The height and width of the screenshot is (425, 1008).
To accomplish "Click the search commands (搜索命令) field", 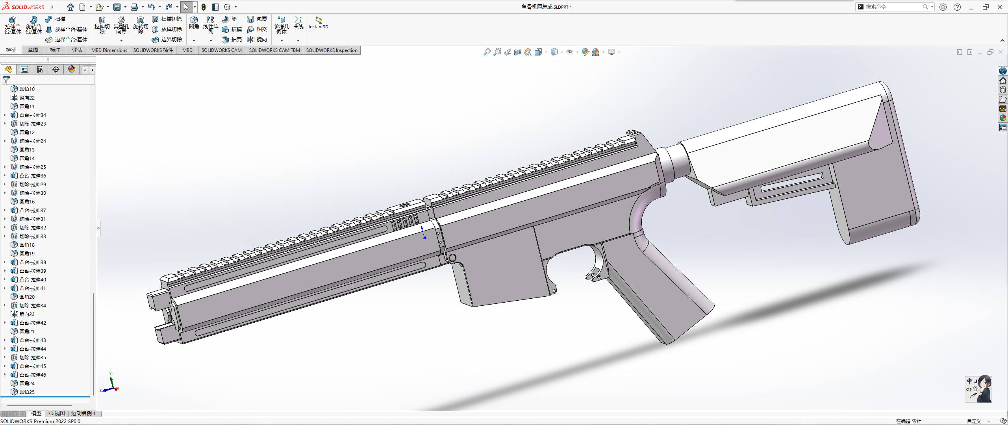I will (895, 7).
